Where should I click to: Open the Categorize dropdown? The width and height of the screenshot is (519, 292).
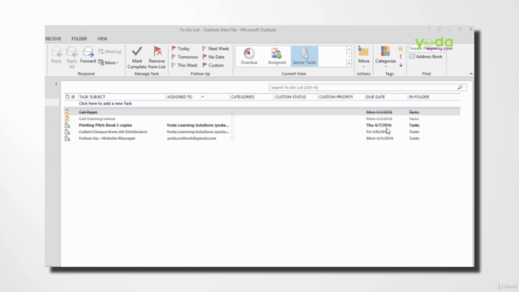(385, 58)
